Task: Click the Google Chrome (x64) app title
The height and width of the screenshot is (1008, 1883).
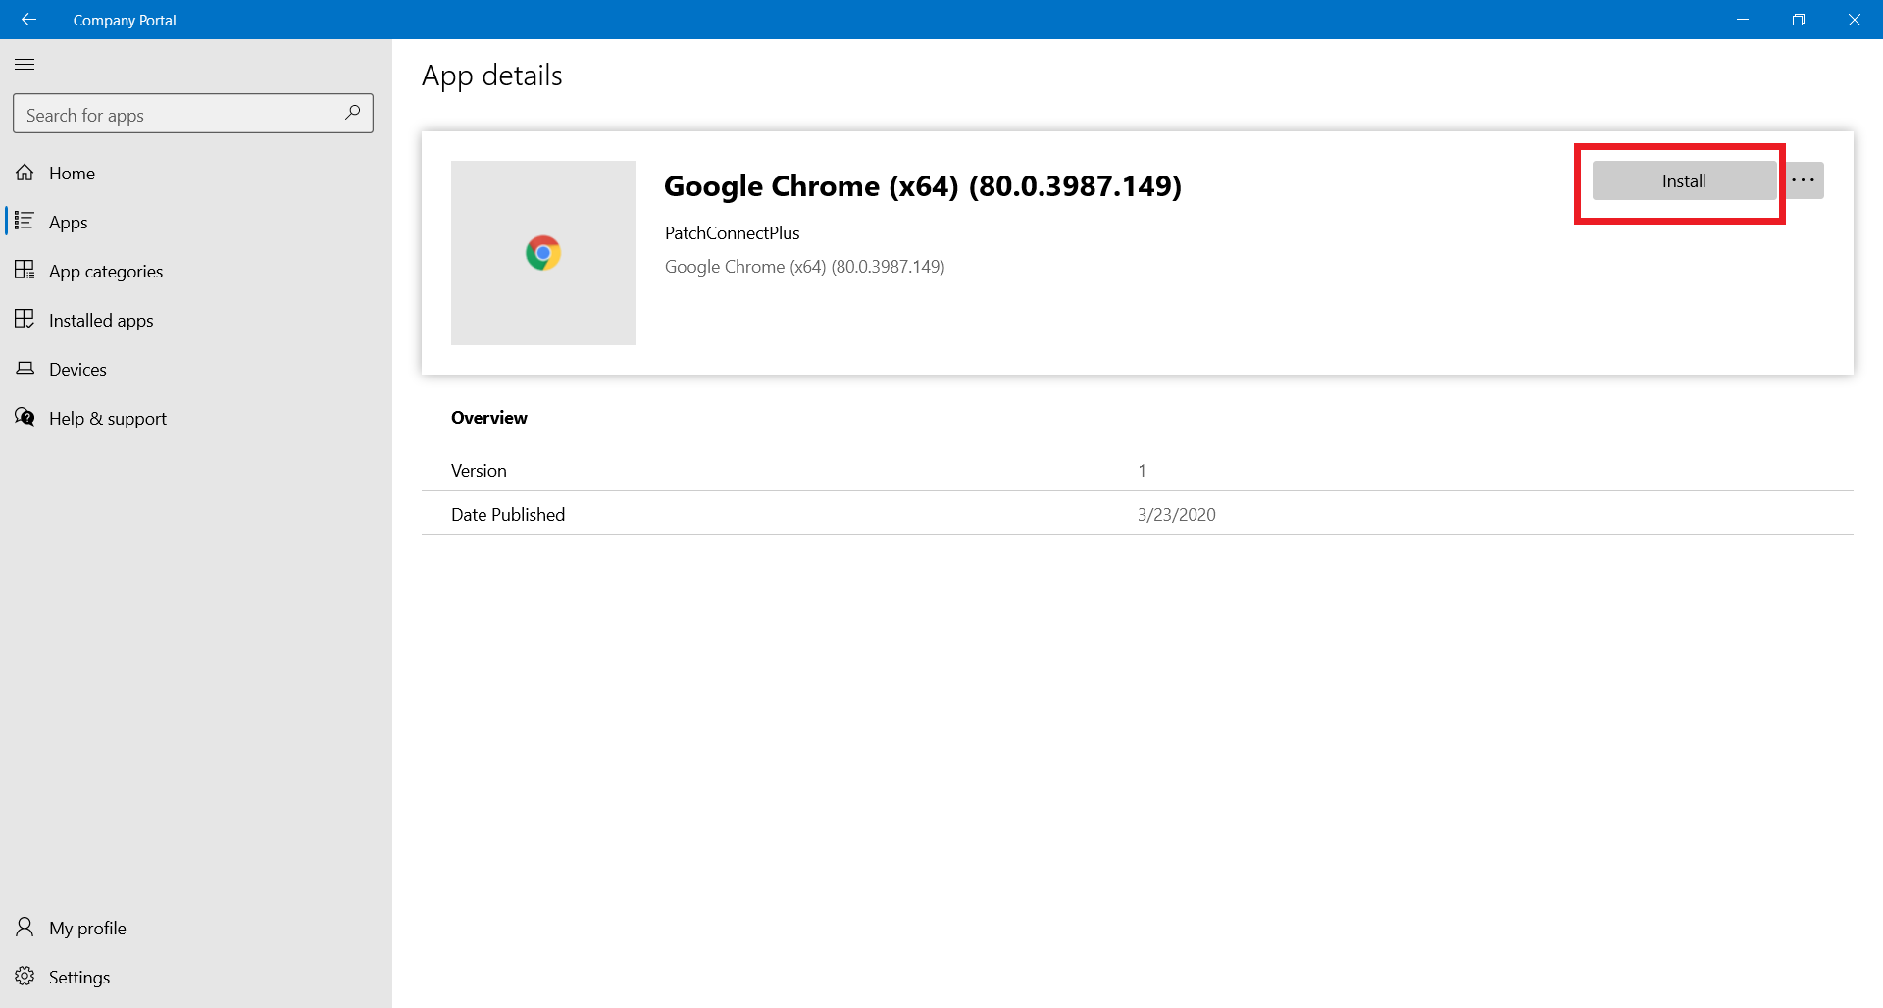Action: pyautogui.click(x=923, y=185)
